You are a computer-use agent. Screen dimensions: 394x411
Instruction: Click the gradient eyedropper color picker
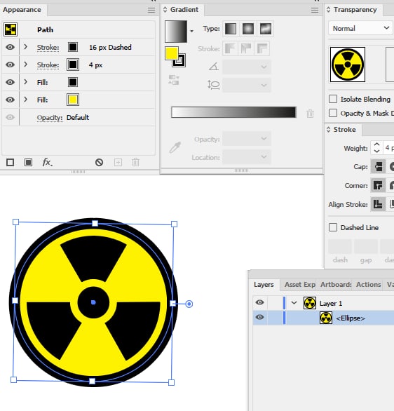tap(175, 147)
